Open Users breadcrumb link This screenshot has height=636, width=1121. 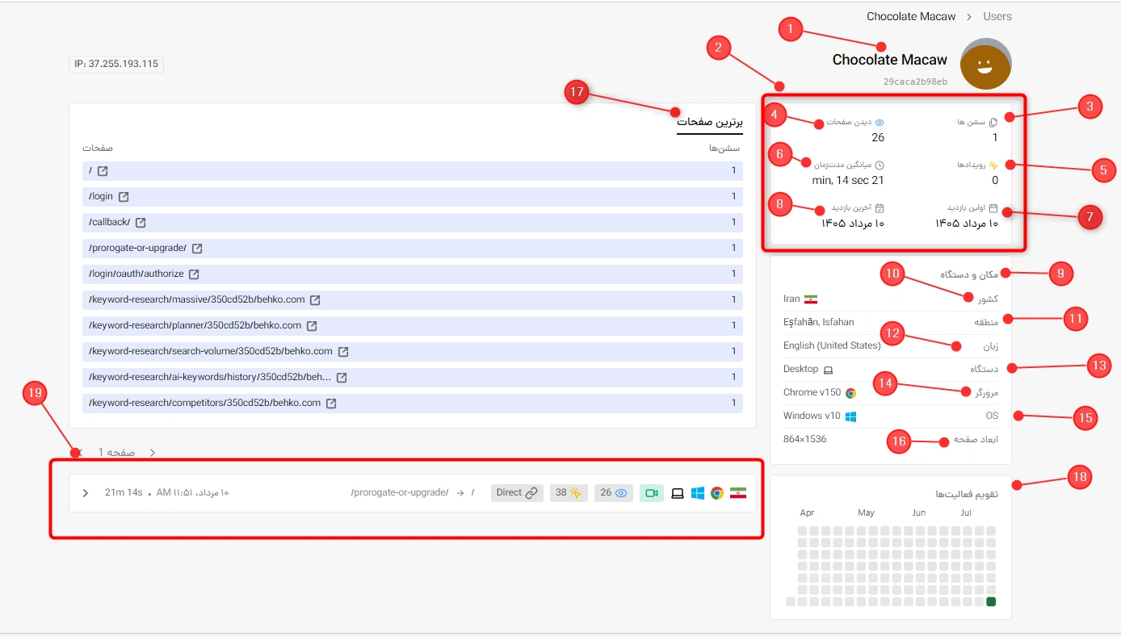(x=997, y=16)
